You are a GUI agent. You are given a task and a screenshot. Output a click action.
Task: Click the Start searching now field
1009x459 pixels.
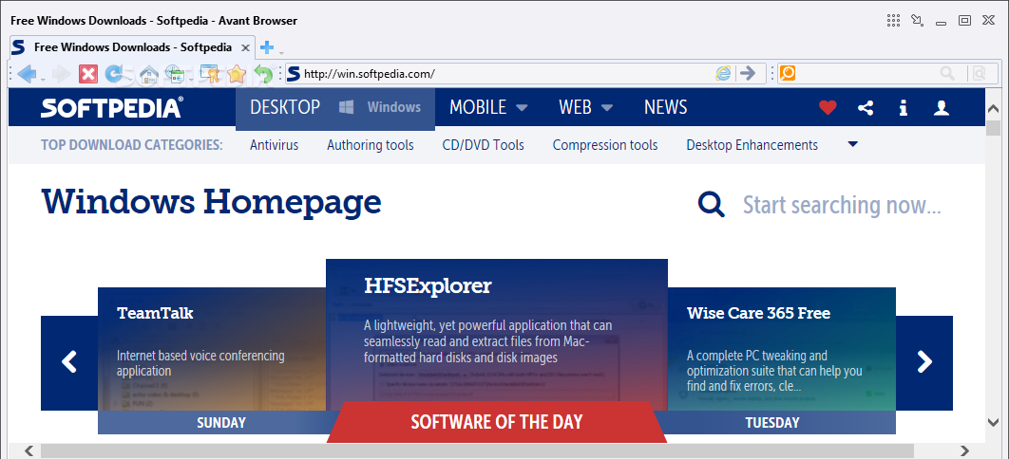[842, 205]
